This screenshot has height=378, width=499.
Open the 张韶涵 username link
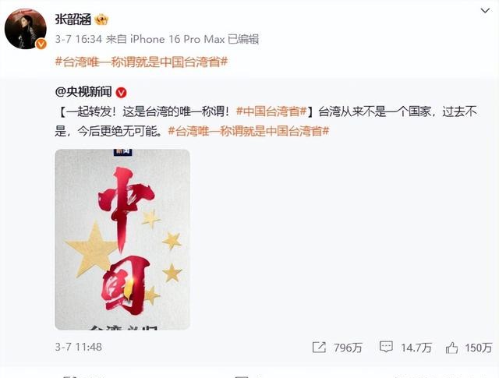[x=73, y=19]
